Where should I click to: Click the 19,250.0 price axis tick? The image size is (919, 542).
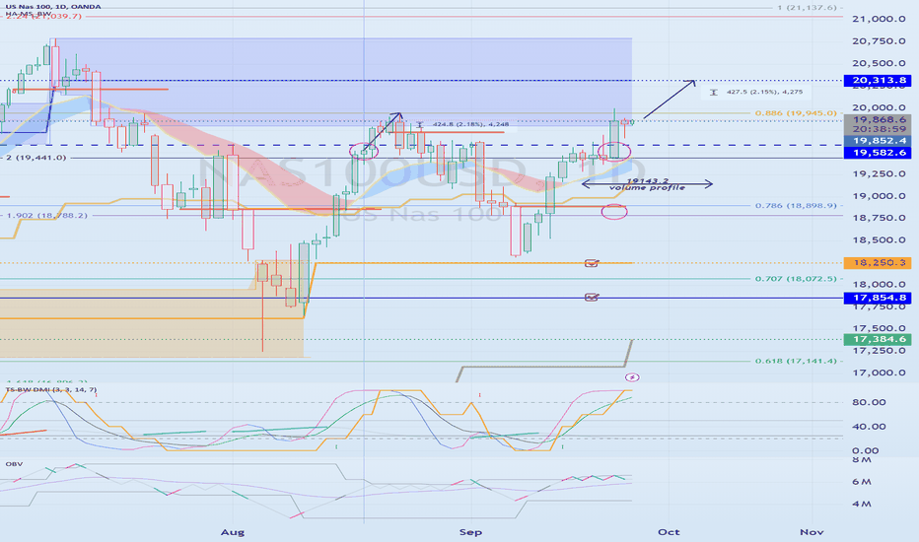coord(879,173)
